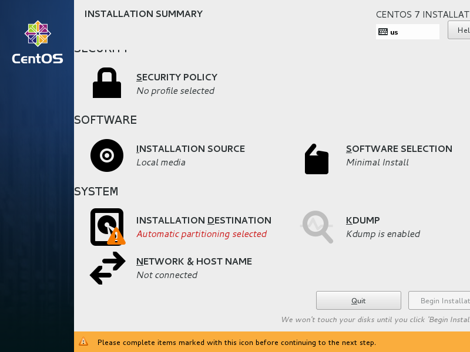Open KDUMP configuration
The height and width of the screenshot is (352, 470).
(362, 221)
